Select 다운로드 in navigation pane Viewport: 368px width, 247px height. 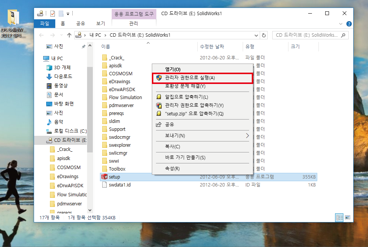(59, 76)
